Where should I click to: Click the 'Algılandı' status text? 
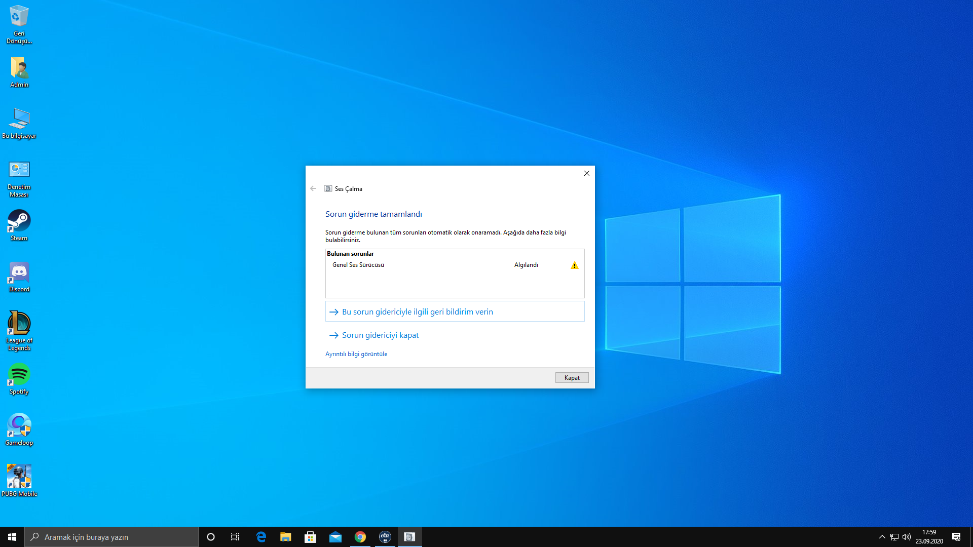click(526, 265)
